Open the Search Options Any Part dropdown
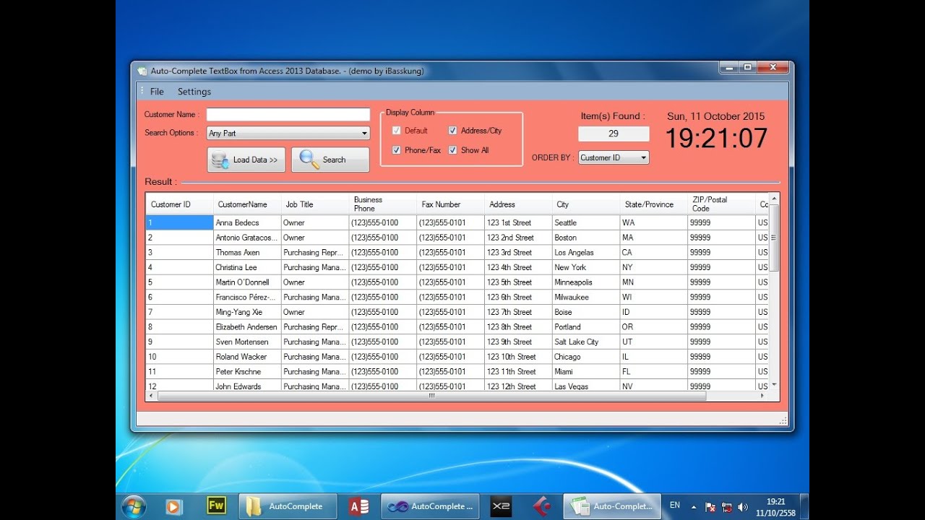This screenshot has height=520, width=925. [288, 133]
